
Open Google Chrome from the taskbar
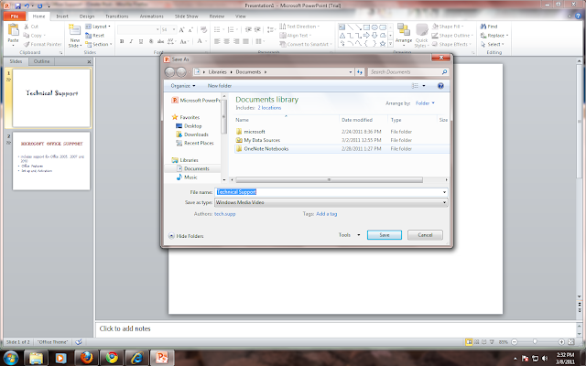tap(112, 358)
